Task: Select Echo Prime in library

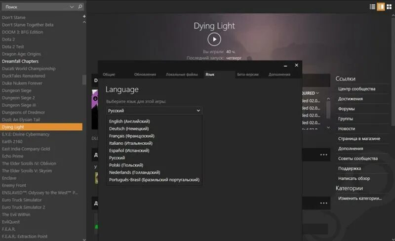Action: (13, 156)
